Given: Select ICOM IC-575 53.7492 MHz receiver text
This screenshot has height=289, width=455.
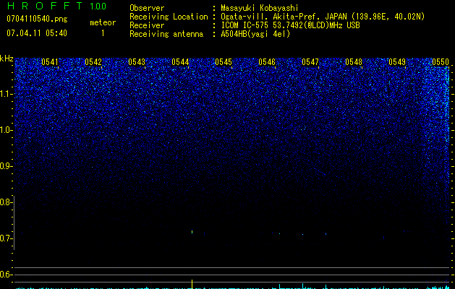Looking at the screenshot, I should (290, 25).
